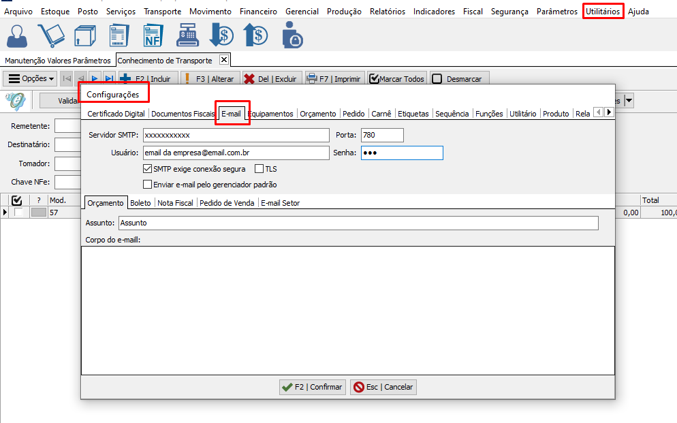Open the NF invoice document icon
The height and width of the screenshot is (423, 677).
coord(153,35)
